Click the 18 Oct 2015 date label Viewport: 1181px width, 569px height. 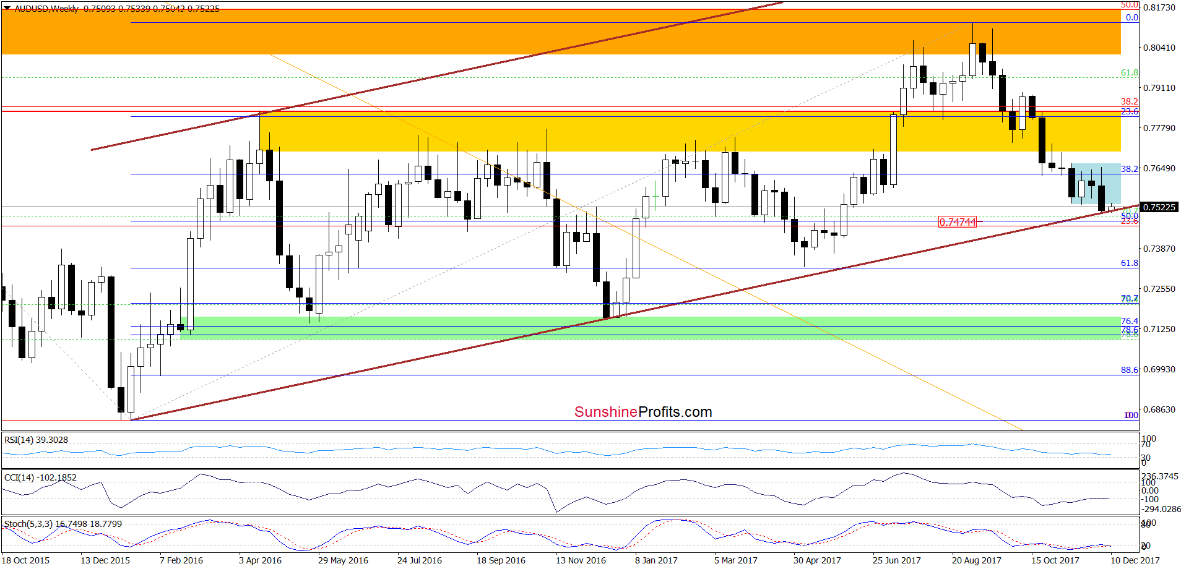tap(26, 560)
